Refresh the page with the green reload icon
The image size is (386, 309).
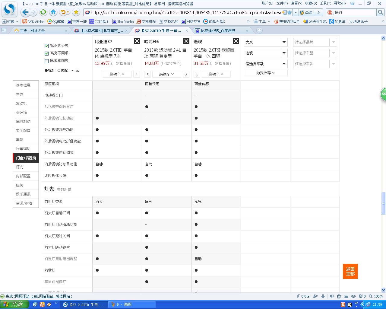pos(43,12)
